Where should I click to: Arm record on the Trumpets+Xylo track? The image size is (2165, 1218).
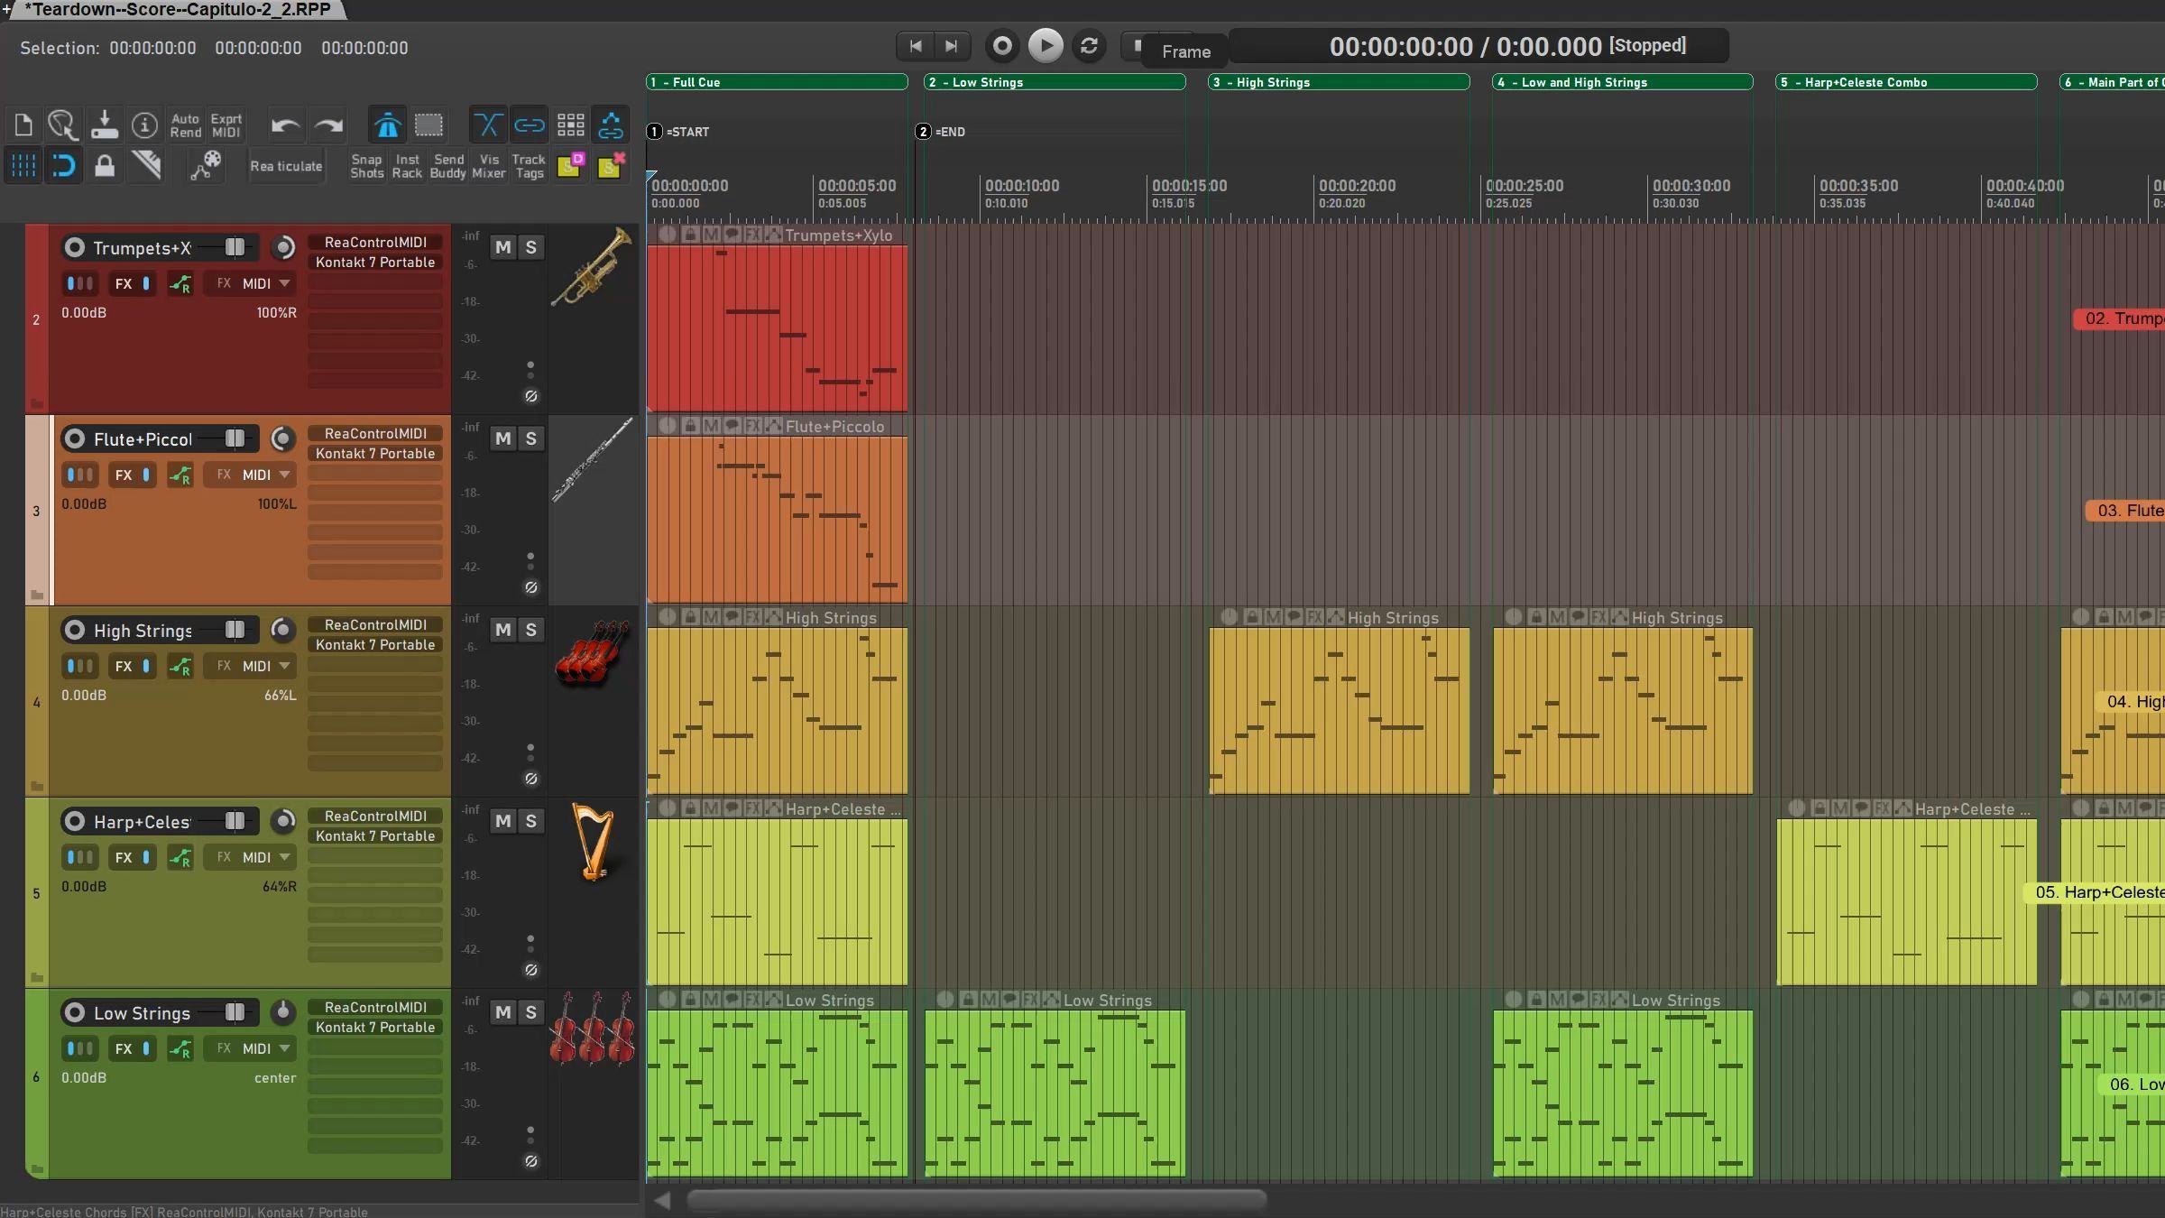pyautogui.click(x=75, y=247)
